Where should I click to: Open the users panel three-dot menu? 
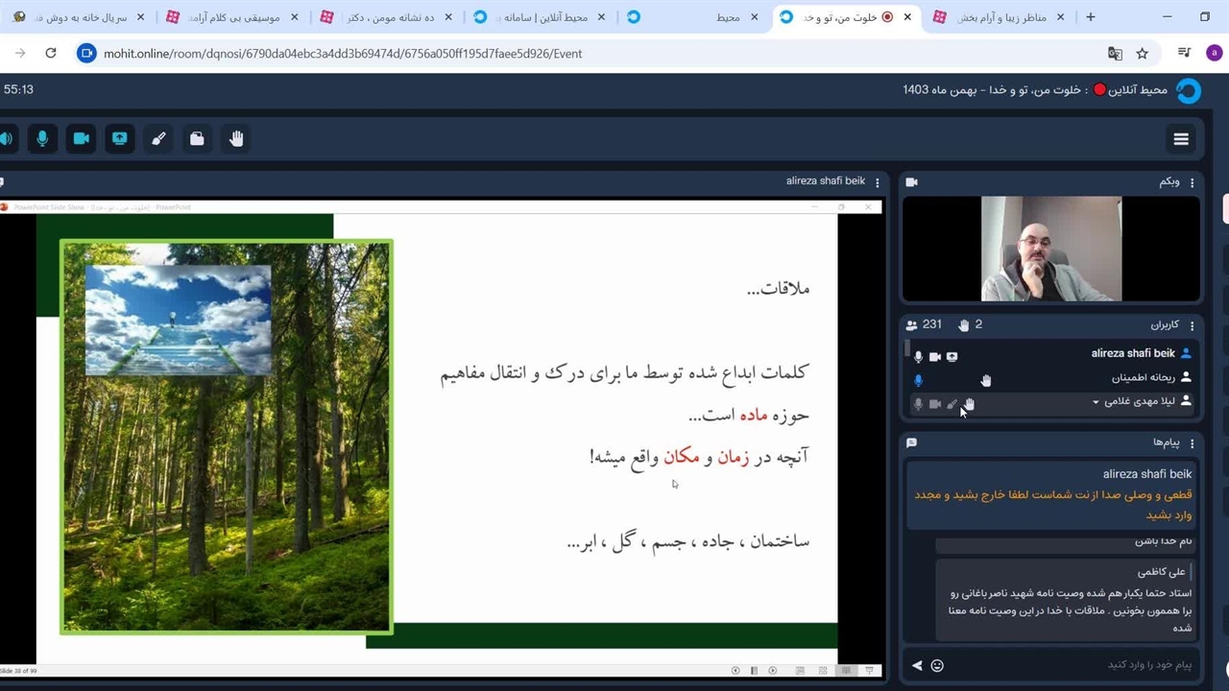1193,325
